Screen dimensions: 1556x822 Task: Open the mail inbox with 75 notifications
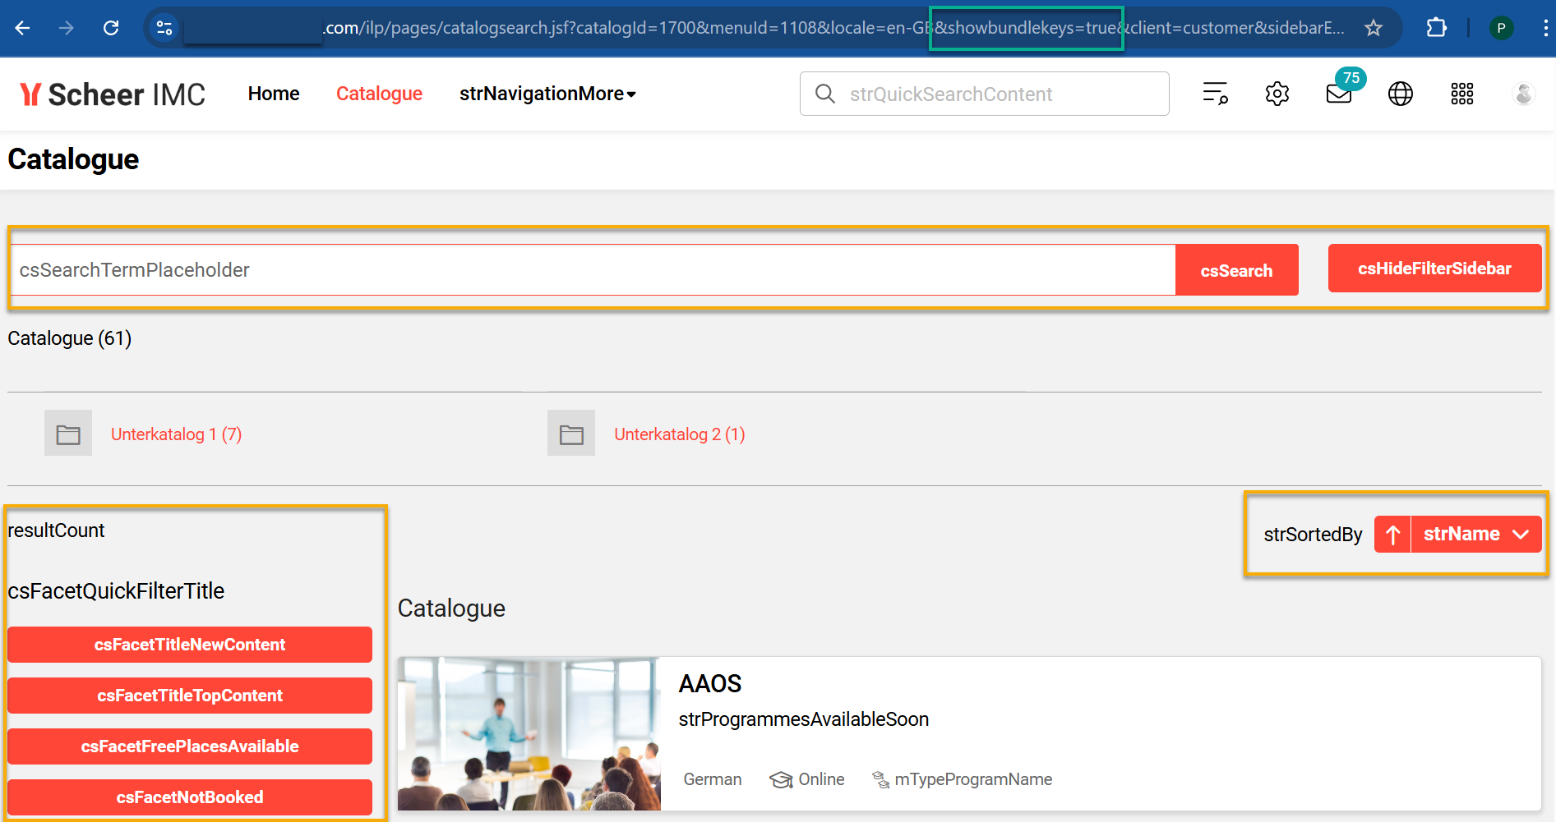pos(1338,94)
